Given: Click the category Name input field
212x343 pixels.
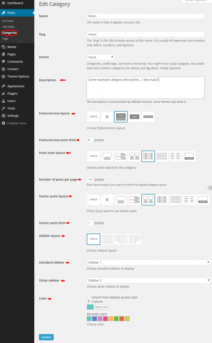Looking at the screenshot, I should tap(146, 16).
